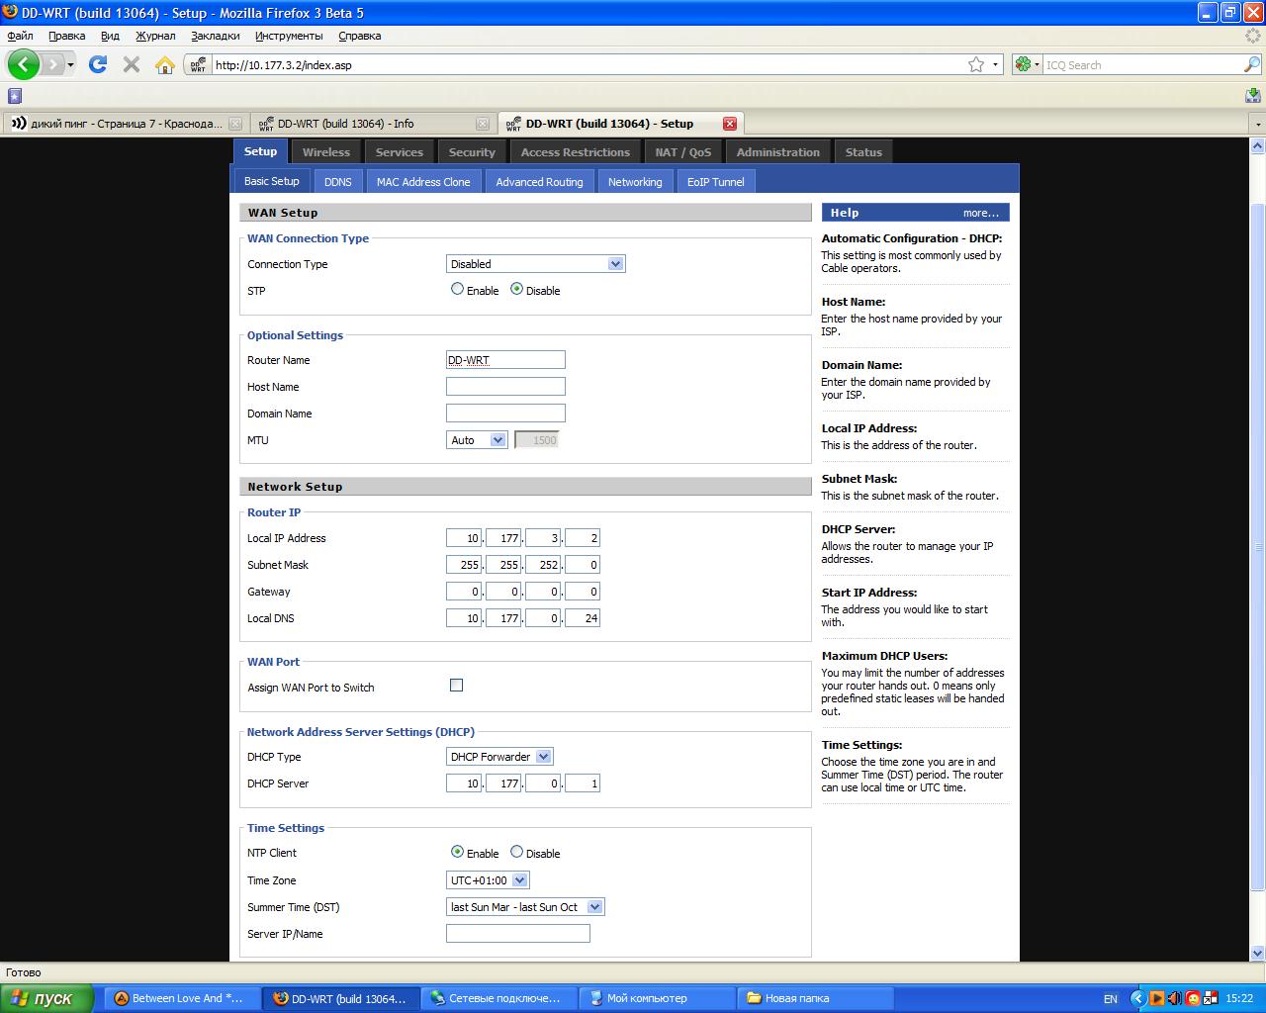Viewport: 1266px width, 1013px height.
Task: Click the Windows 'пуск' Start button
Action: [x=46, y=998]
